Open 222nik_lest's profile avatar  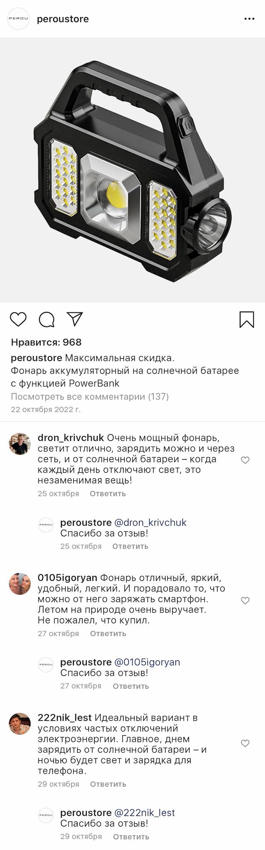coord(20,724)
